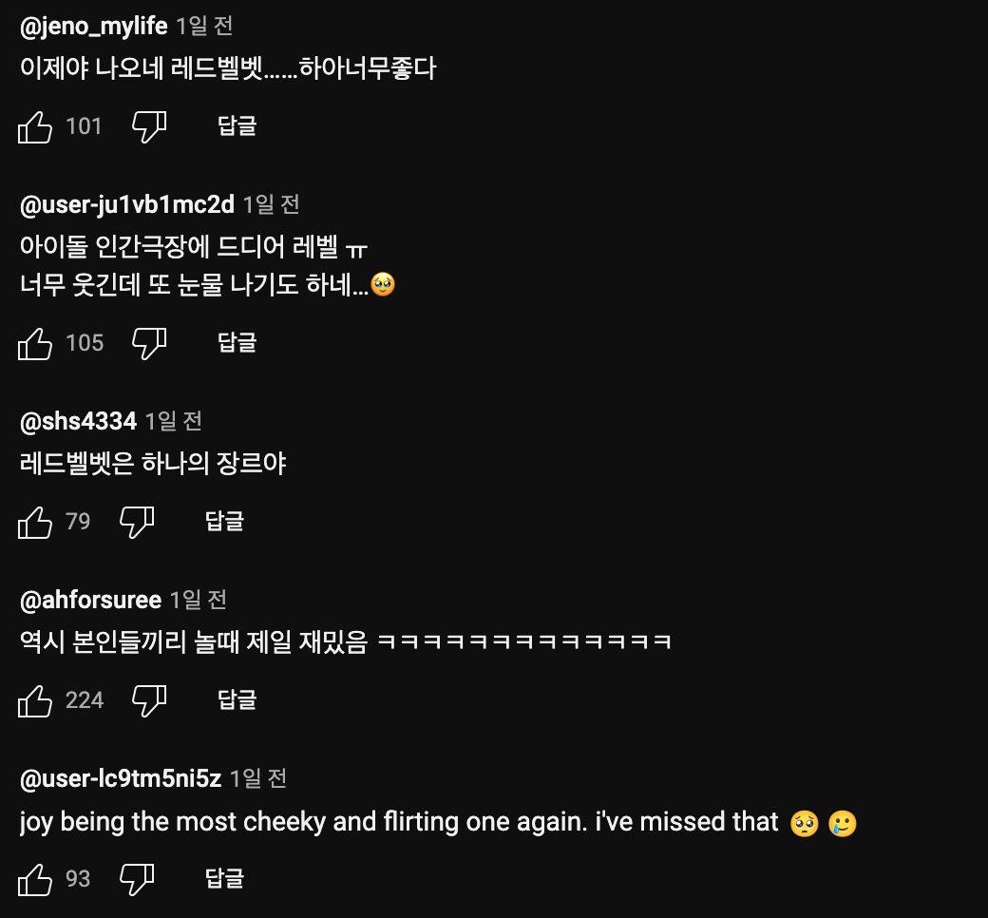Dislike the comment by @ahforsuree
Image resolution: width=988 pixels, height=918 pixels.
point(149,700)
